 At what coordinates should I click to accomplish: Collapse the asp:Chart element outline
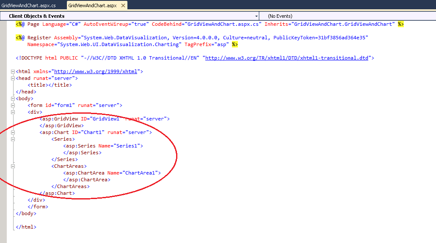tap(13, 132)
